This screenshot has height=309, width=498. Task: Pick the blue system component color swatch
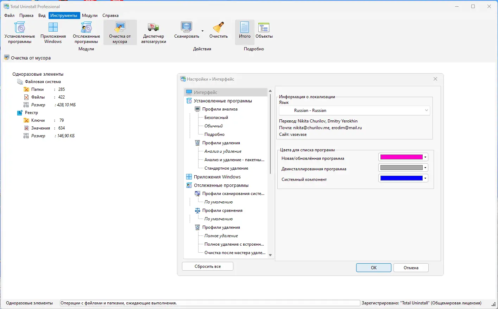[401, 178]
